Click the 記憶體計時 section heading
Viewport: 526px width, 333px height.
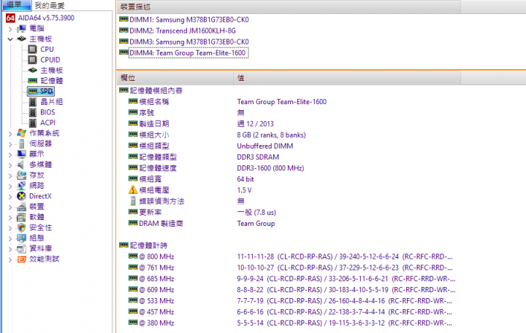148,246
